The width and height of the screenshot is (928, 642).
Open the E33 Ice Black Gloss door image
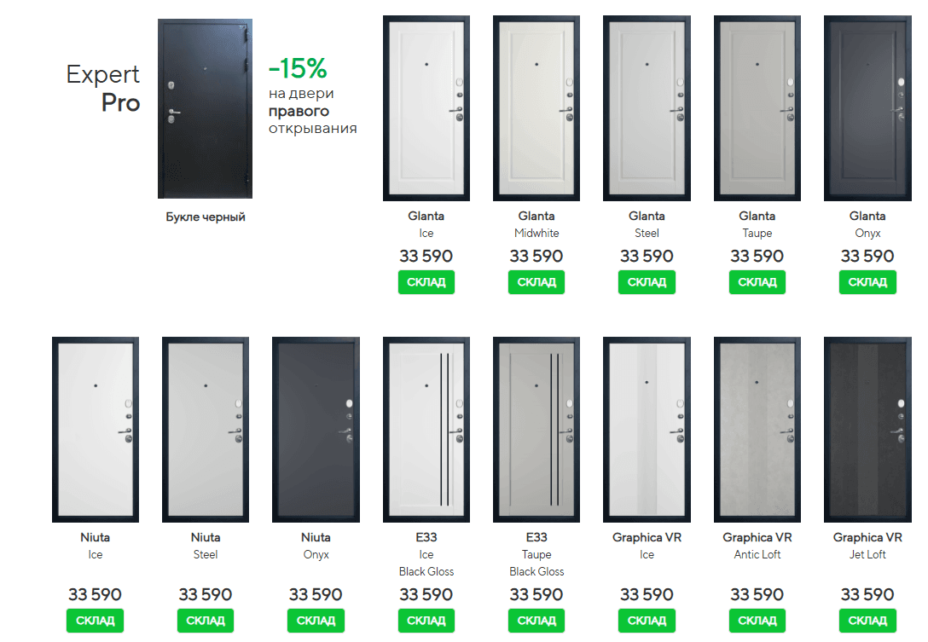pyautogui.click(x=426, y=430)
